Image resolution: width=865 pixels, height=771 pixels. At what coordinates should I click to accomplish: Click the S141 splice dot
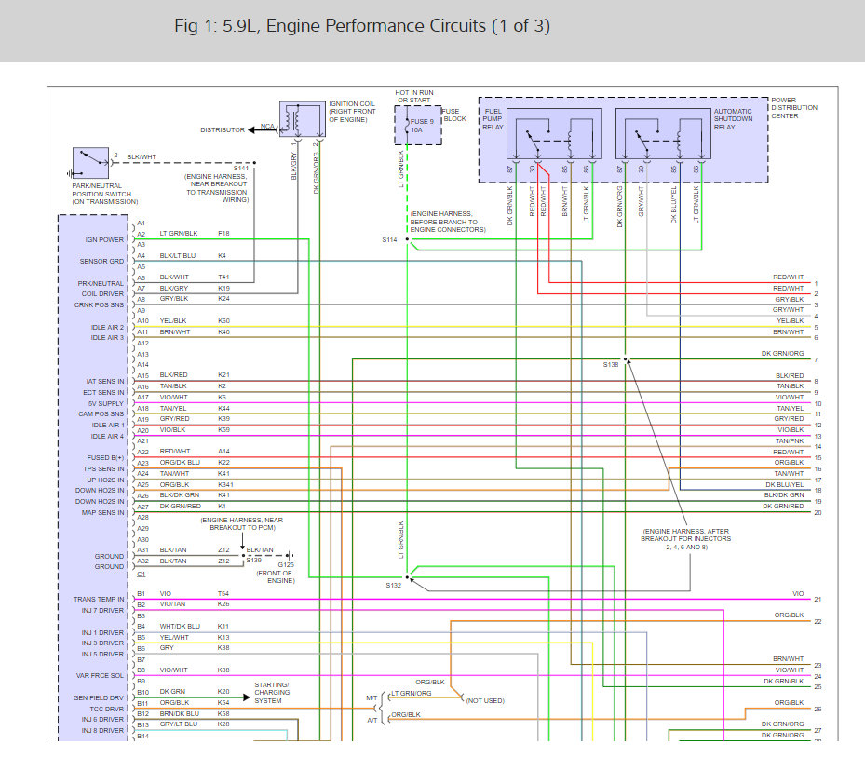point(254,163)
